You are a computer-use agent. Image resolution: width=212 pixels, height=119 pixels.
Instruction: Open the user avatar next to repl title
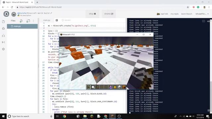[14, 14]
